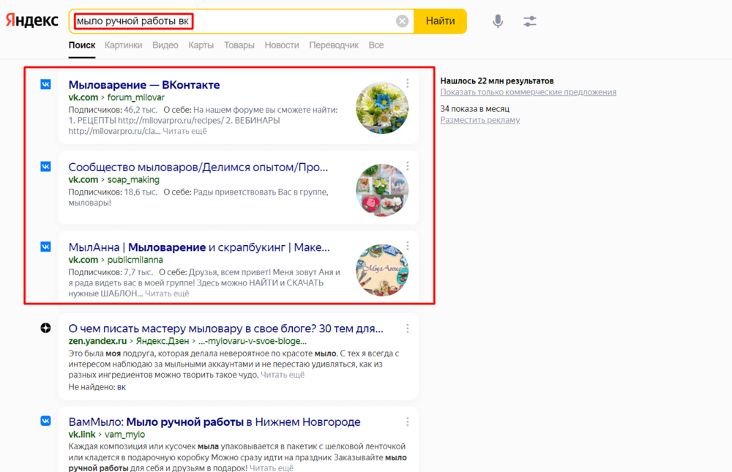Viewport: 732px width, 472px height.
Task: Click thumbnail of Сообщество мыловаров result
Action: pos(382,190)
